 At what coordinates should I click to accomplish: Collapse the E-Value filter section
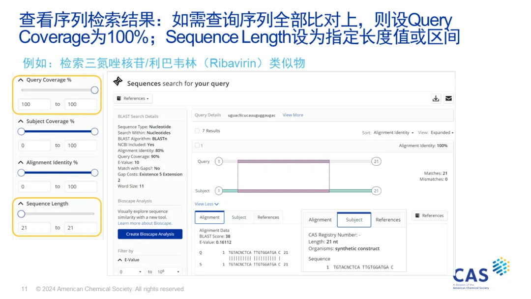(120, 260)
